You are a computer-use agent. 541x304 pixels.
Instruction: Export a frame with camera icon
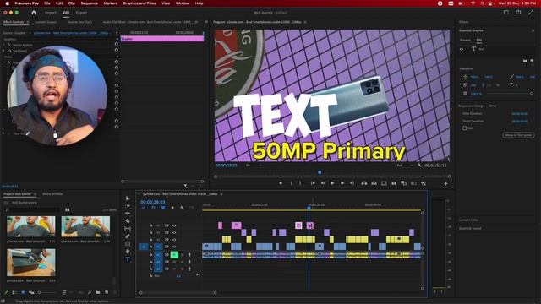point(394,183)
